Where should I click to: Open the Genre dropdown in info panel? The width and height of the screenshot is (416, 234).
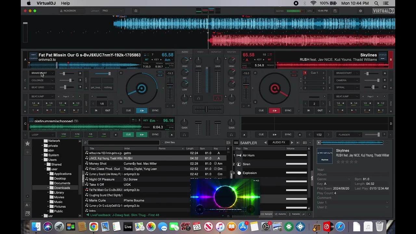pyautogui.click(x=349, y=179)
